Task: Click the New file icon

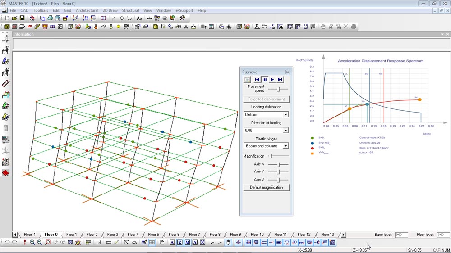Action: [x=7, y=18]
